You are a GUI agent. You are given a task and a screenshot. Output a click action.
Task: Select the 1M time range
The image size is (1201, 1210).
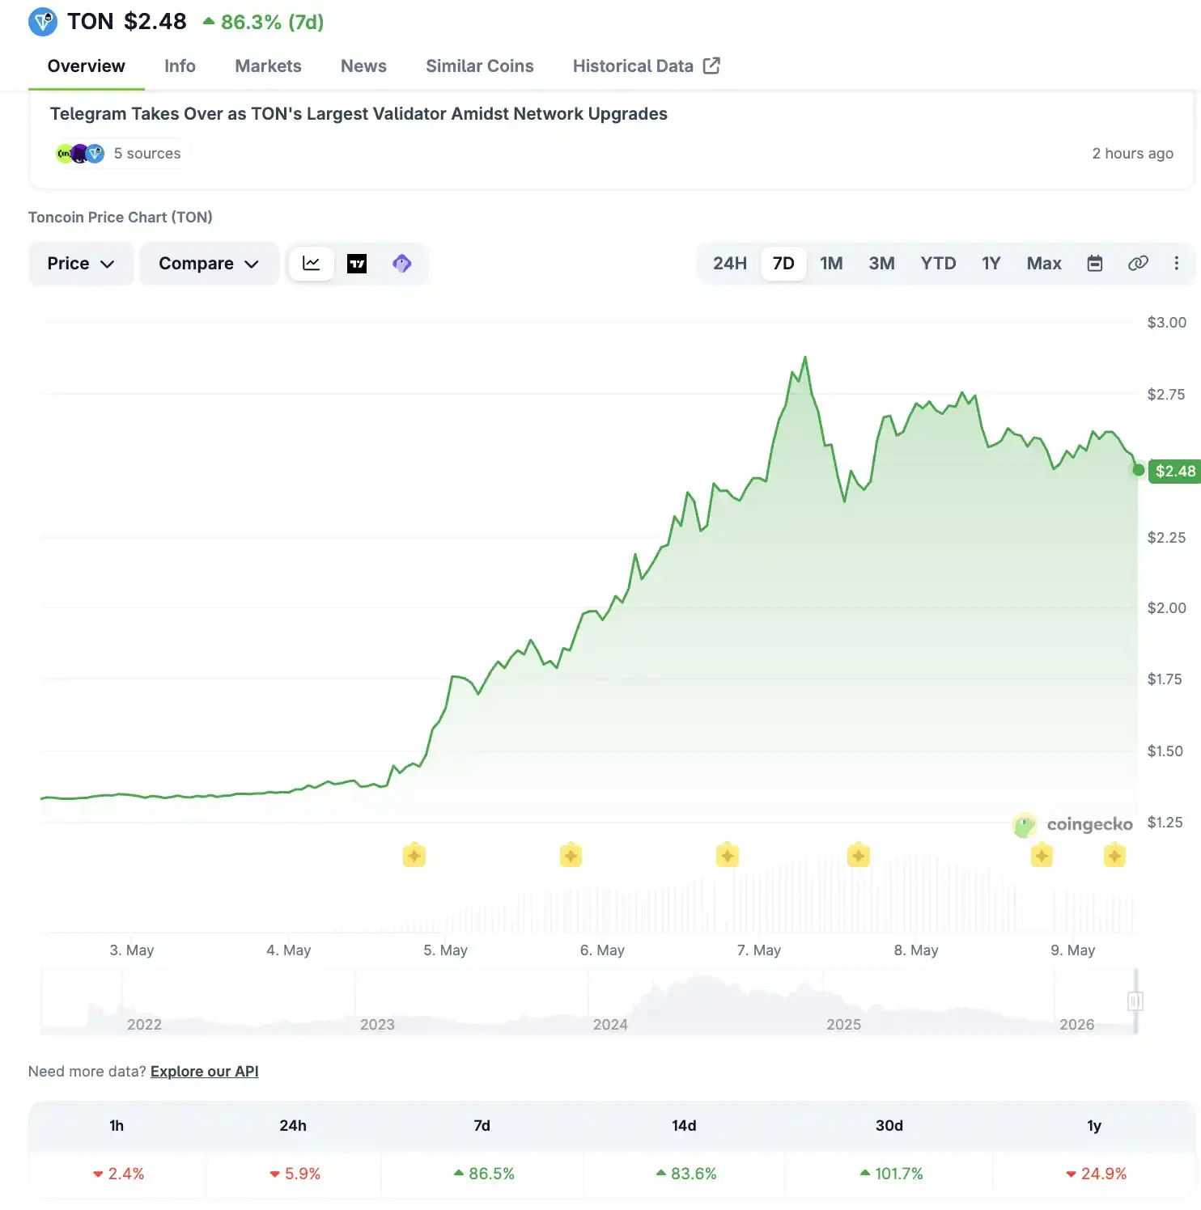[x=831, y=264]
